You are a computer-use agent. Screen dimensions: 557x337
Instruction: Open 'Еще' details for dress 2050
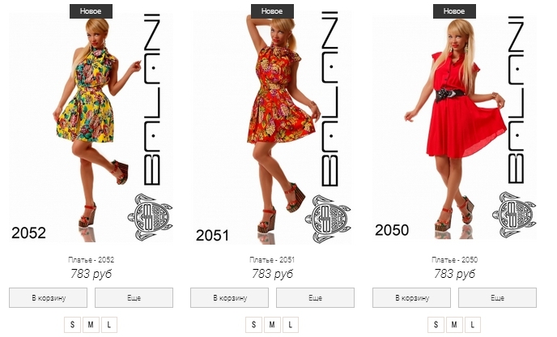point(497,297)
